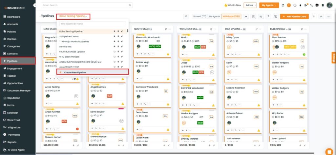Open the My Agents dropdown
Image resolution: width=336 pixels, height=155 pixels.
pyautogui.click(x=269, y=5)
